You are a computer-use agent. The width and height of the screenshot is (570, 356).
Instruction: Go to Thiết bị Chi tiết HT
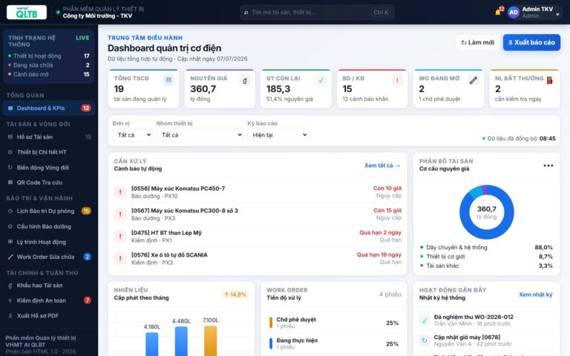(x=49, y=152)
